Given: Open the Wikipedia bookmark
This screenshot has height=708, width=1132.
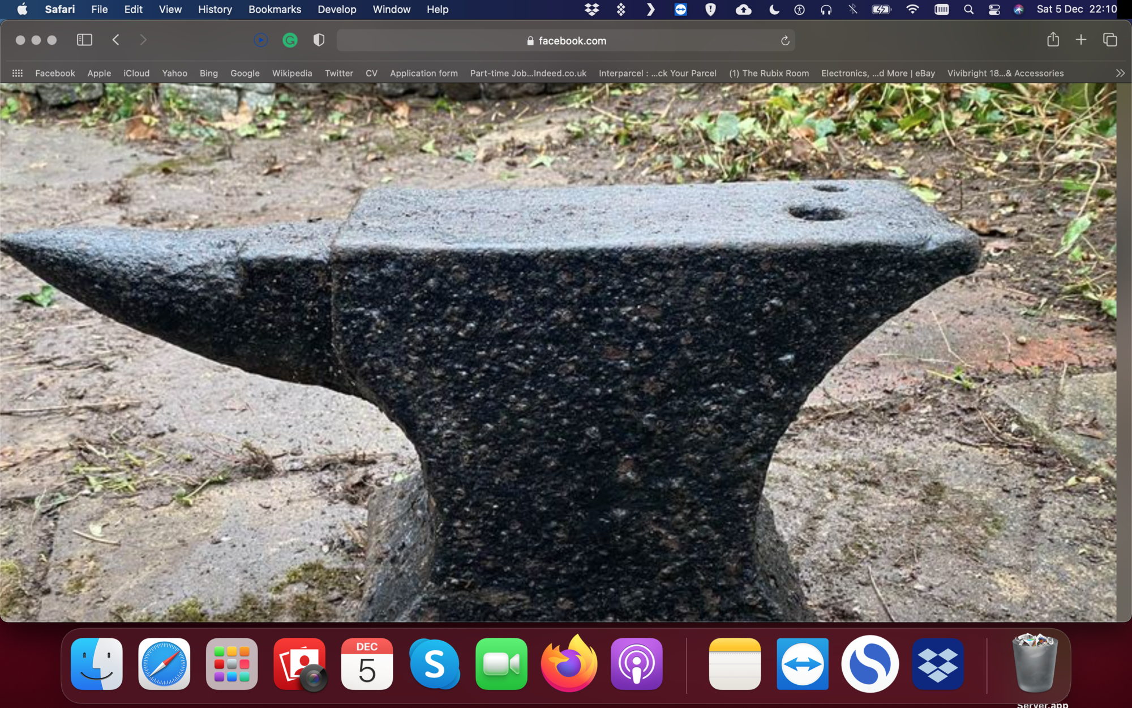Looking at the screenshot, I should click(x=292, y=73).
